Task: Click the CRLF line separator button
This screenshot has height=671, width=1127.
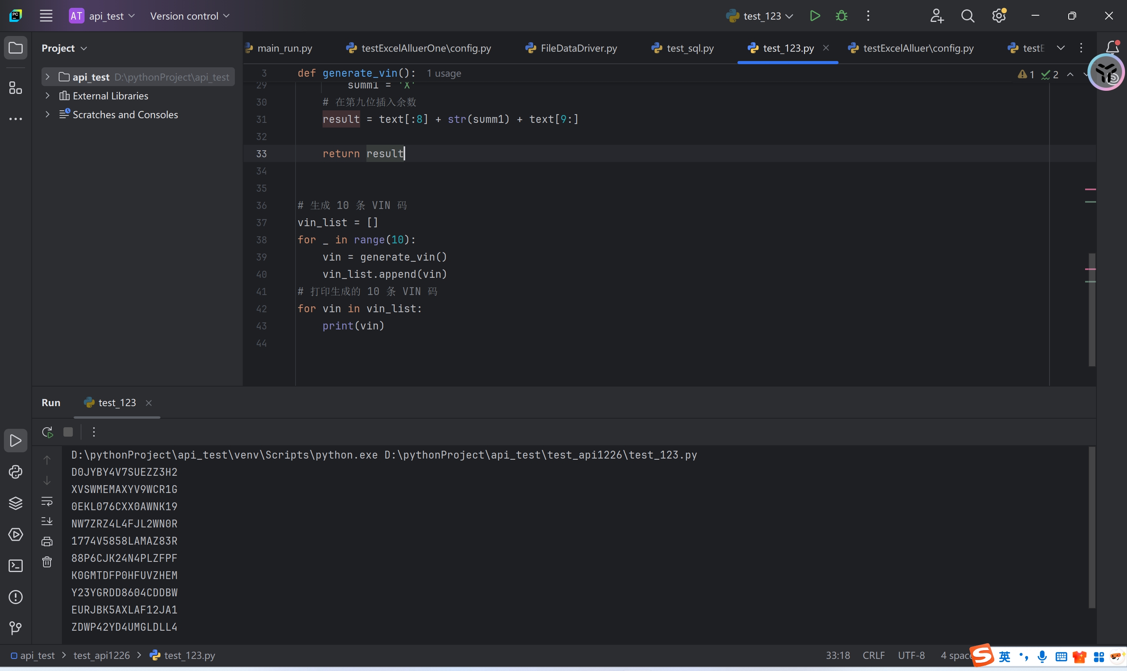Action: [873, 656]
